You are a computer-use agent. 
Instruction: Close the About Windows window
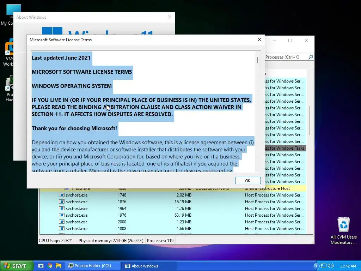coord(170,17)
